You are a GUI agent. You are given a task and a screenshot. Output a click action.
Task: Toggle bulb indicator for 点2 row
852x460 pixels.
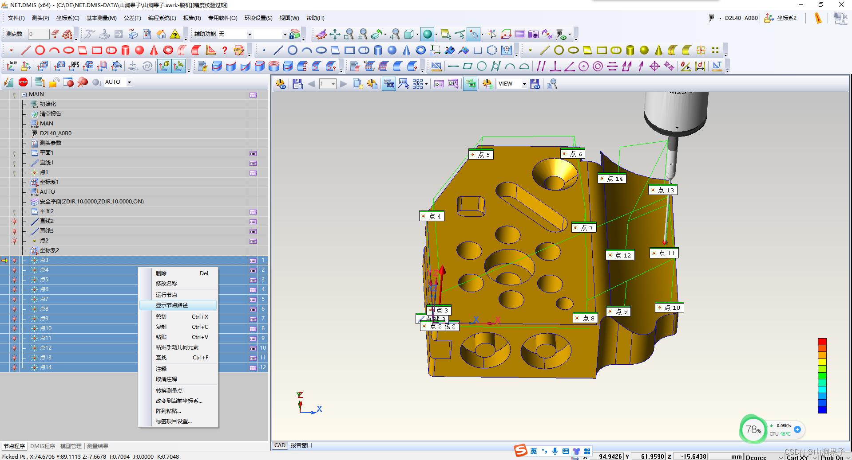pyautogui.click(x=14, y=241)
